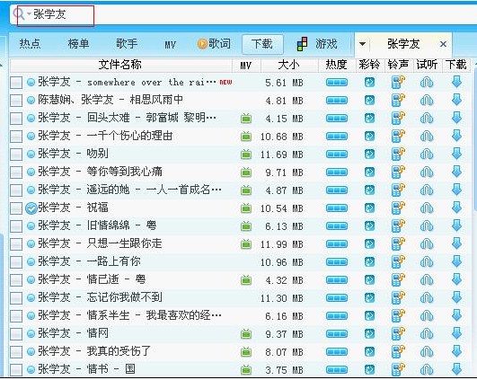The image size is (477, 380).
Task: Sort by 大小 column header
Action: pyautogui.click(x=288, y=65)
